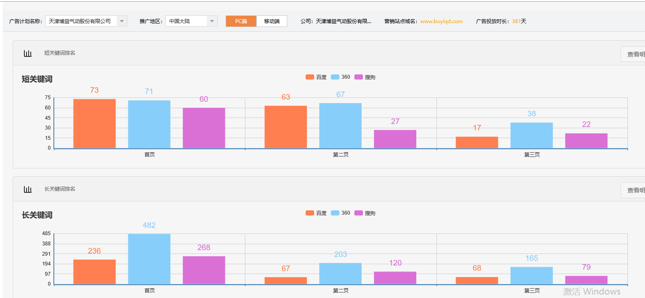645x298 pixels.
Task: Click the blue 360 legend swatch in long keywords chart
Action: (x=336, y=213)
